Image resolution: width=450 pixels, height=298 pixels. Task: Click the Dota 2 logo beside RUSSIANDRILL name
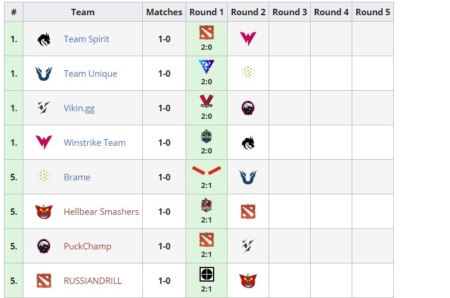[43, 281]
